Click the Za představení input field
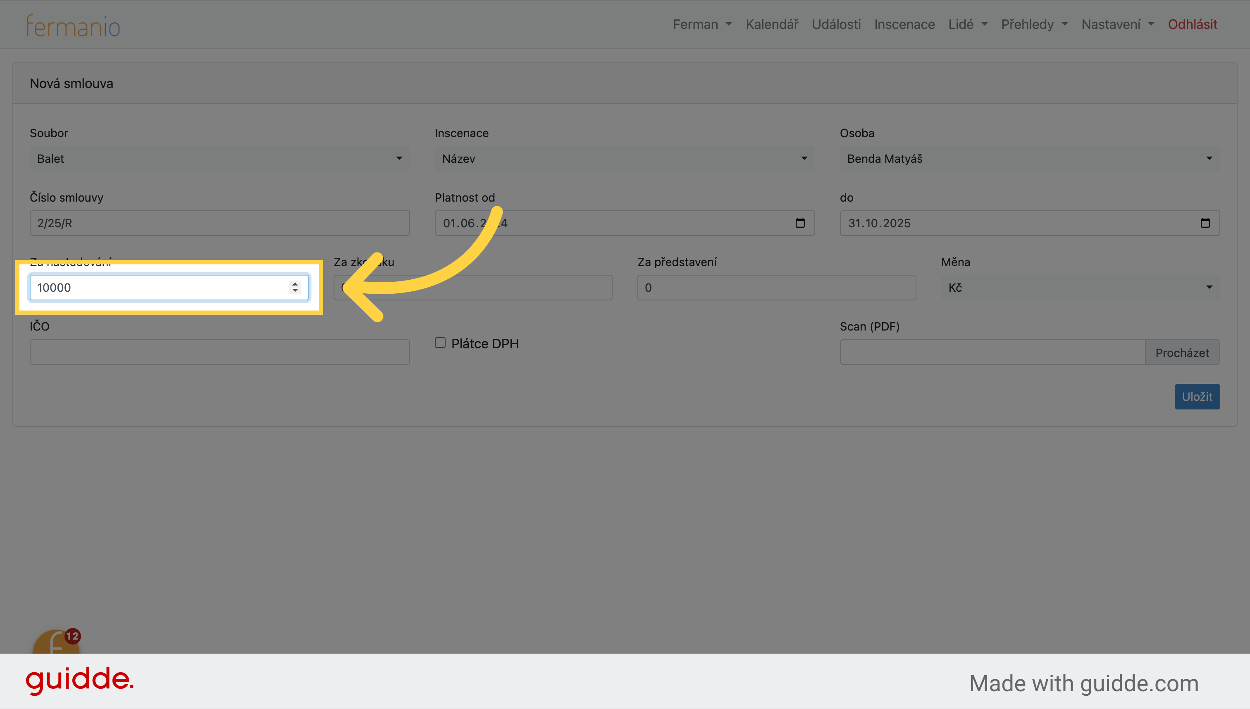 (777, 287)
